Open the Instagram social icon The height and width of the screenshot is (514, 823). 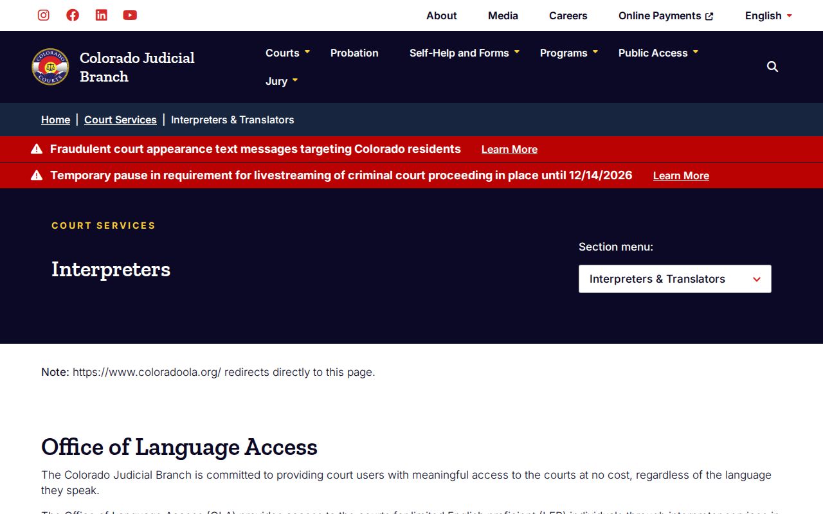coord(44,15)
